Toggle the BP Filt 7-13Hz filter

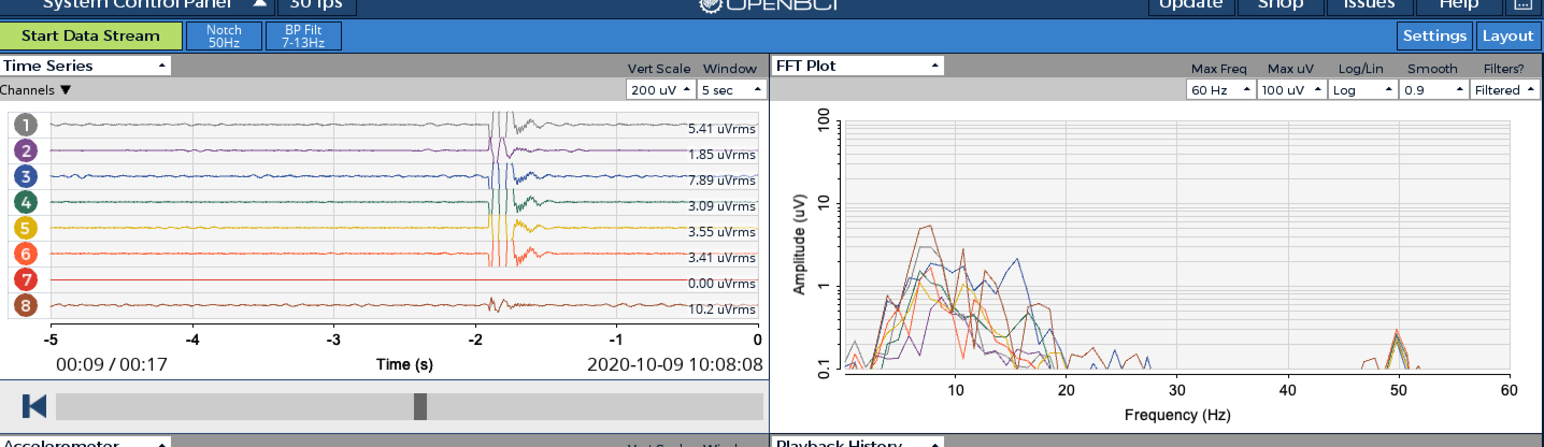[303, 36]
